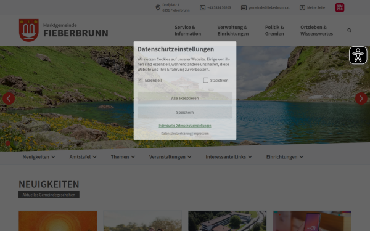Click the Fieberbrunn coat of arms logo
This screenshot has width=370, height=231.
(29, 30)
